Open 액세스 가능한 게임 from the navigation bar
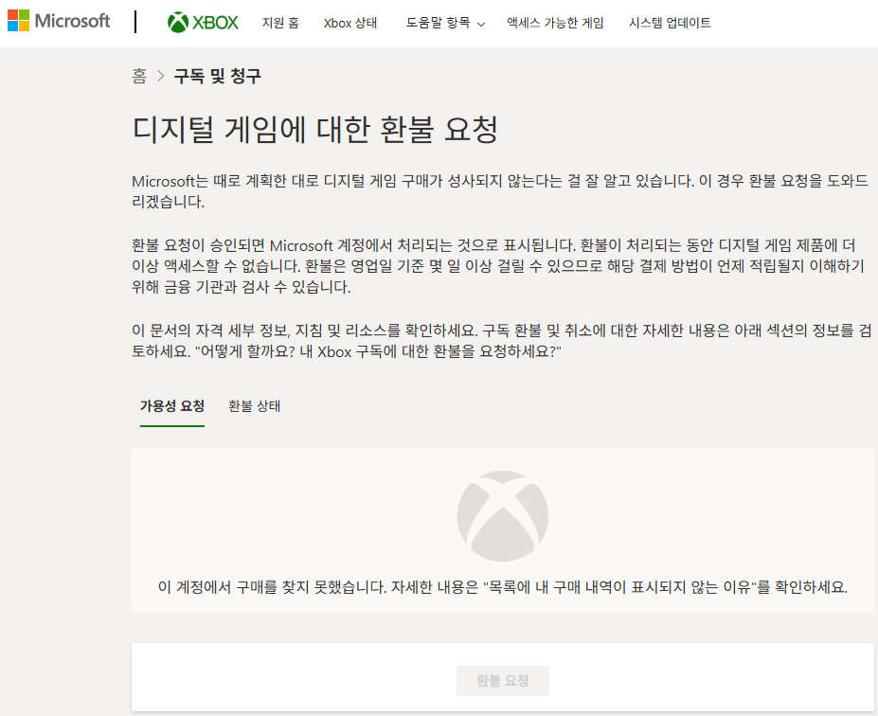The height and width of the screenshot is (716, 878). [555, 23]
